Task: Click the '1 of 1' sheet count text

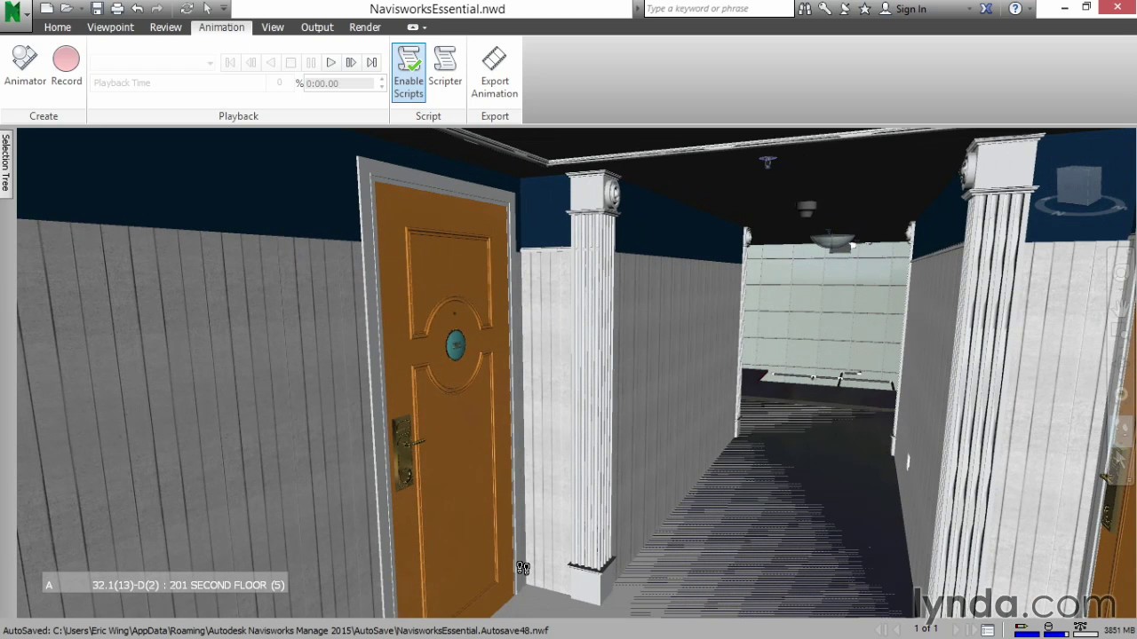Action: click(x=926, y=629)
